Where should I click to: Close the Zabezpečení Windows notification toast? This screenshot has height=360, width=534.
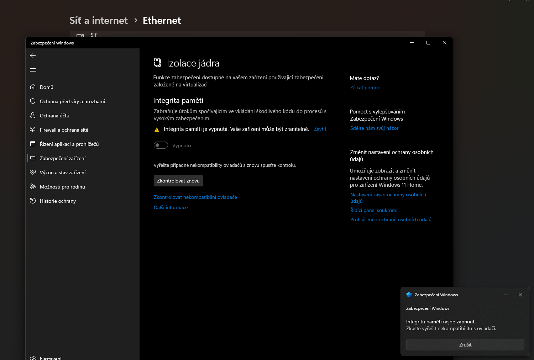(x=520, y=295)
